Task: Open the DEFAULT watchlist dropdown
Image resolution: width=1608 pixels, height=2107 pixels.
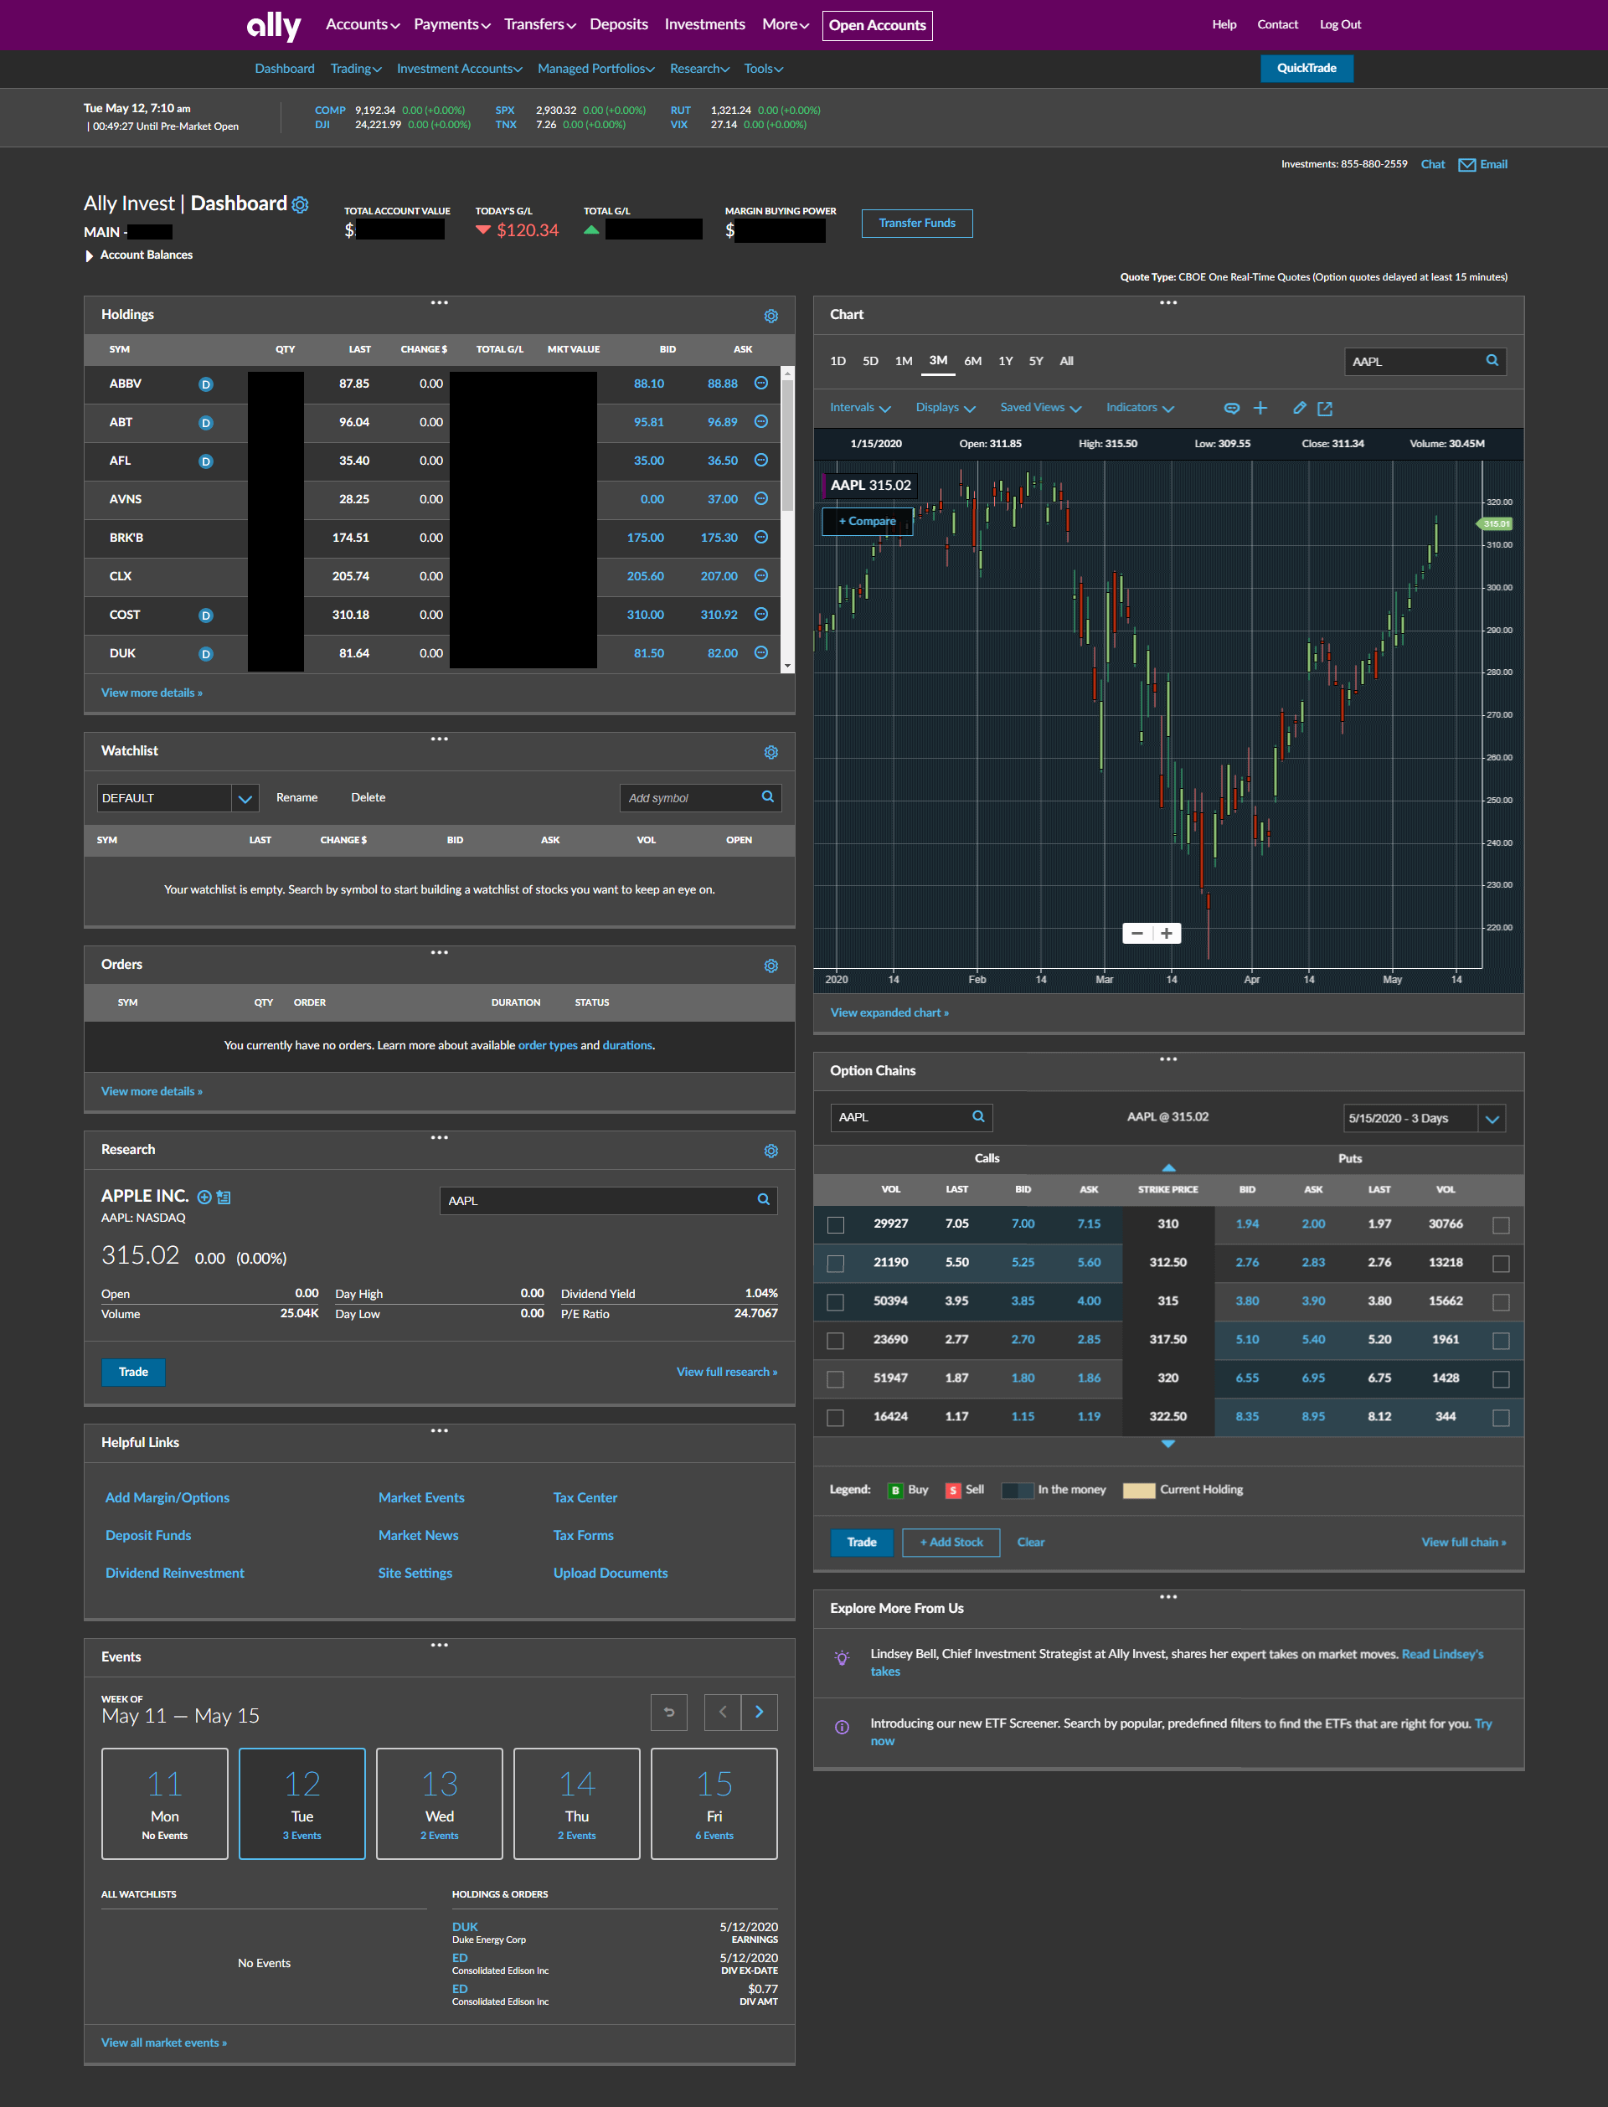Action: [x=245, y=798]
